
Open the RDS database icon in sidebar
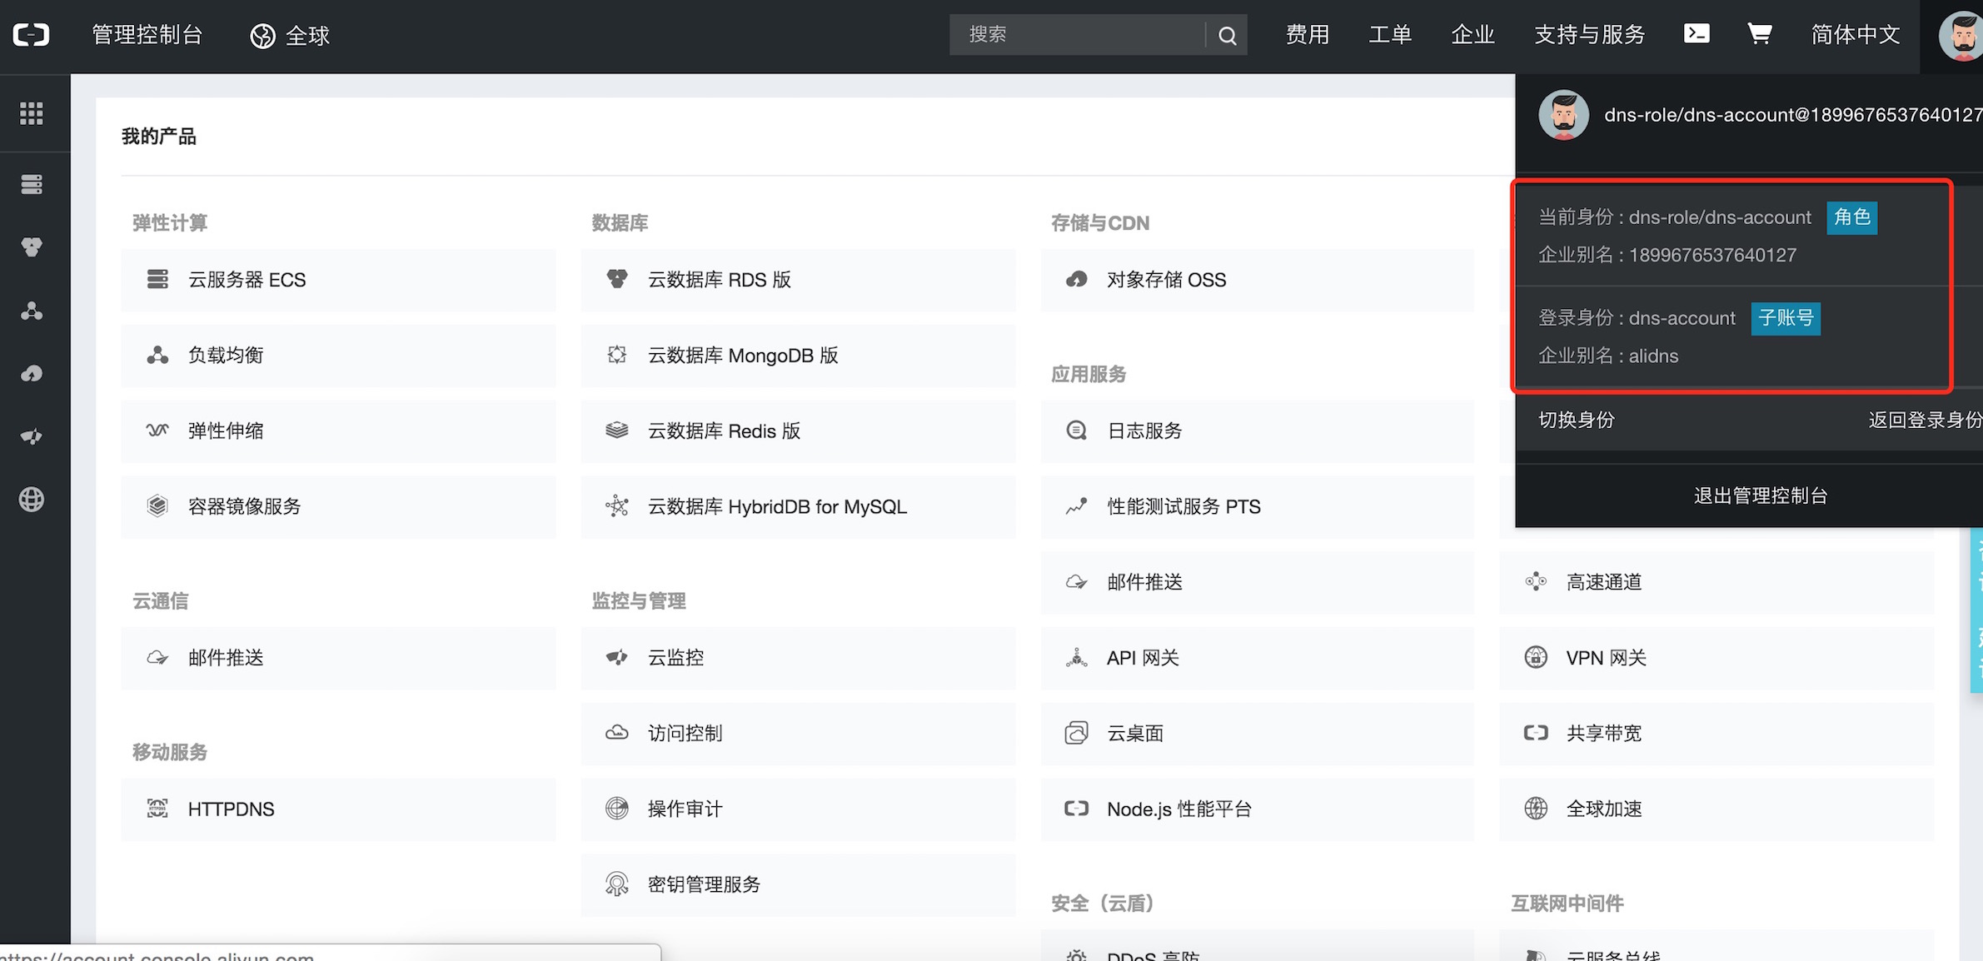click(32, 247)
